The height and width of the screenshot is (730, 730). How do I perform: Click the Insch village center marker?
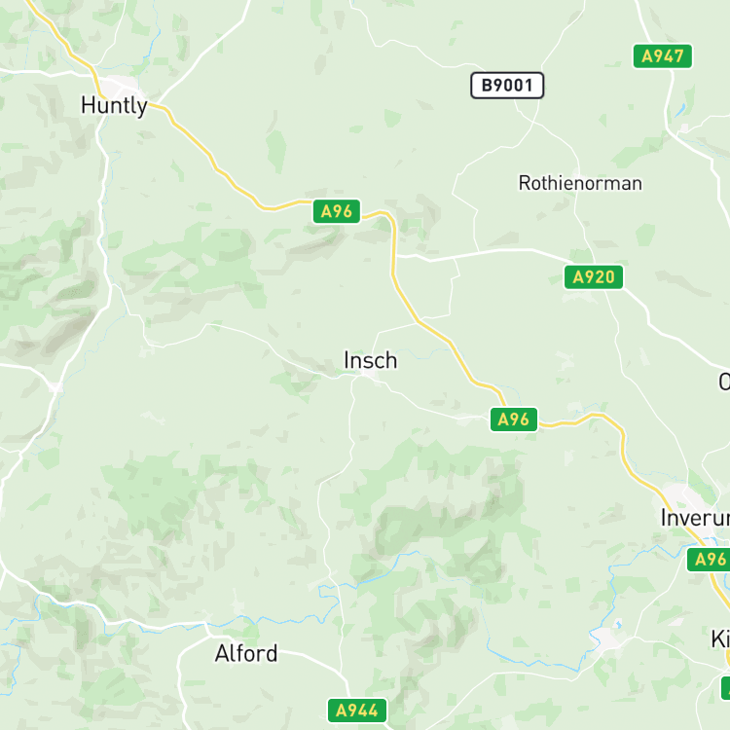coord(371,376)
